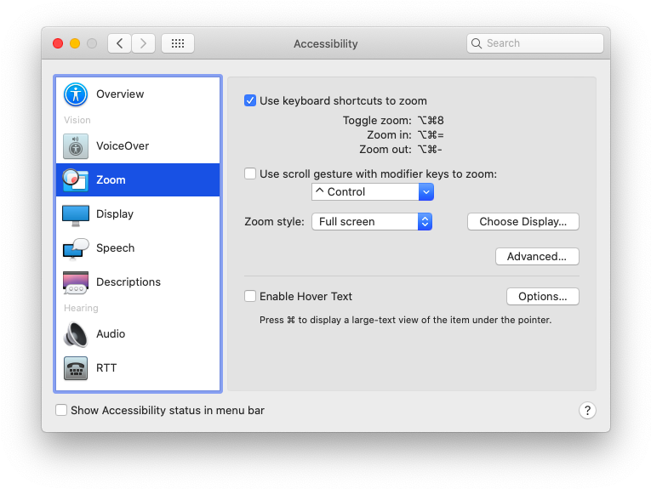Screen dimensions: 651x489
Task: Click the Display monitor icon
Action: 76,215
